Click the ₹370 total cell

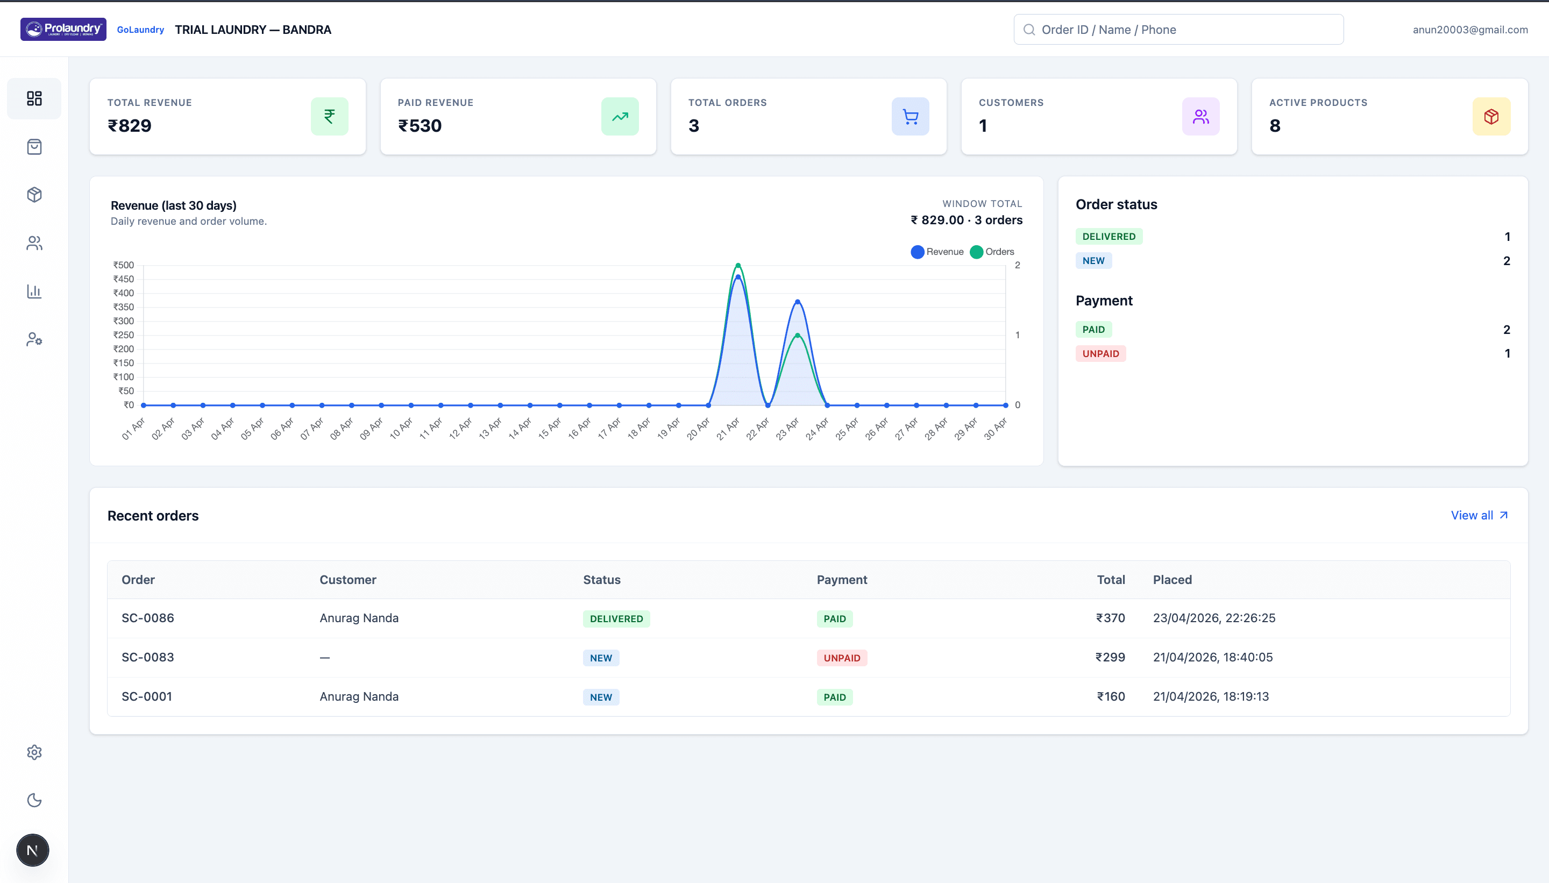pyautogui.click(x=1110, y=618)
